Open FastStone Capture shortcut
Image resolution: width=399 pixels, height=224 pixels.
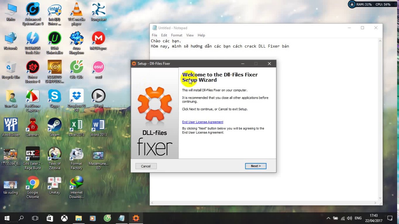click(x=33, y=101)
